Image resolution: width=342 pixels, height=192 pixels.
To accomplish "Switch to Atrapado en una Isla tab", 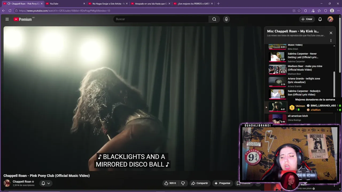I will click(150, 4).
